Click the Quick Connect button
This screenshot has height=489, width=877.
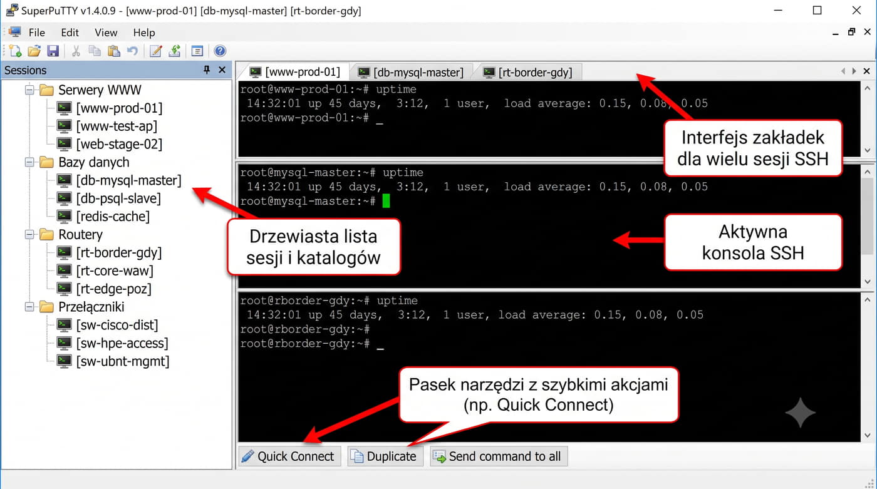point(289,456)
